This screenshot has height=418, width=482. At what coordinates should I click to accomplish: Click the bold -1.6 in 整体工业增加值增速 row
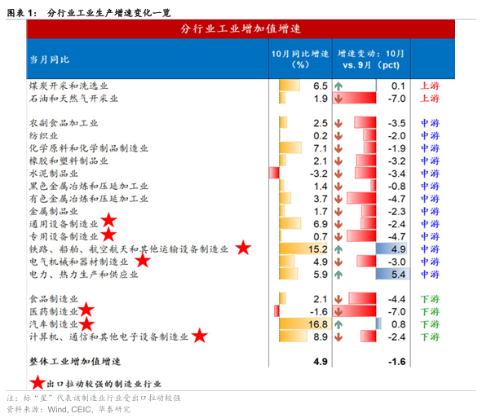pos(396,362)
